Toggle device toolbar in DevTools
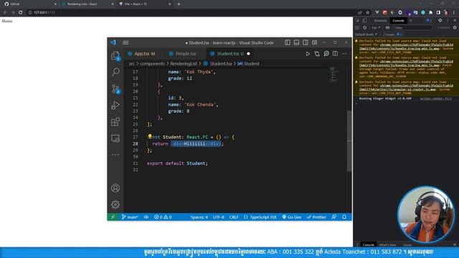 364,21
